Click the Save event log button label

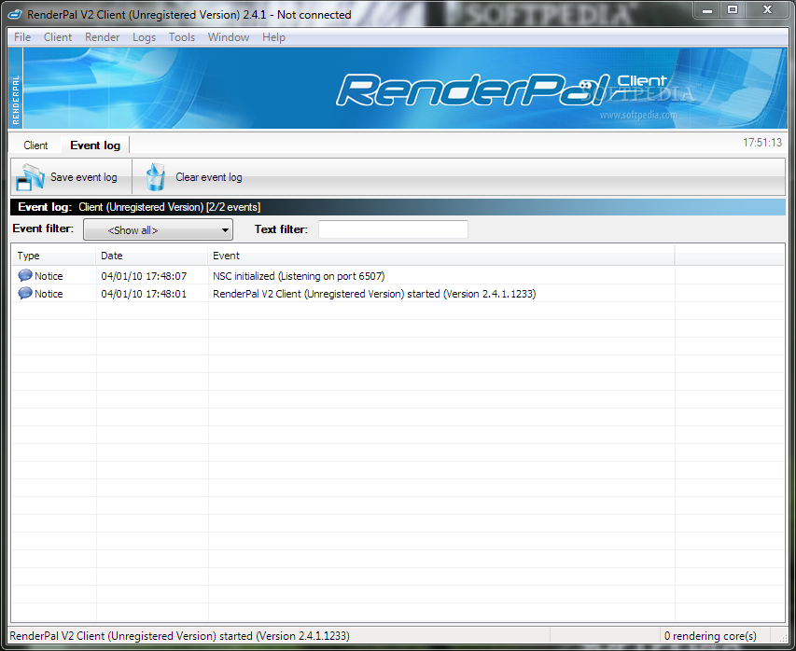point(83,177)
